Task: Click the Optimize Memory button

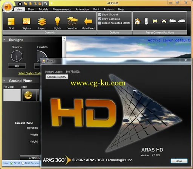Action: 57,77
